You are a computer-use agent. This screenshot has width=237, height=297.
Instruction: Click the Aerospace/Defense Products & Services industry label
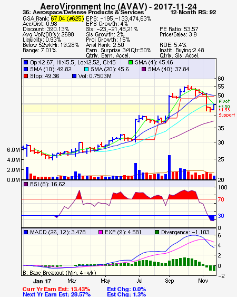tap(88, 12)
